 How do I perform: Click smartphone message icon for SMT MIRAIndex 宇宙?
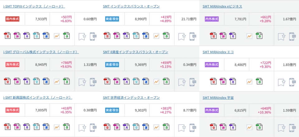(x=292, y=128)
